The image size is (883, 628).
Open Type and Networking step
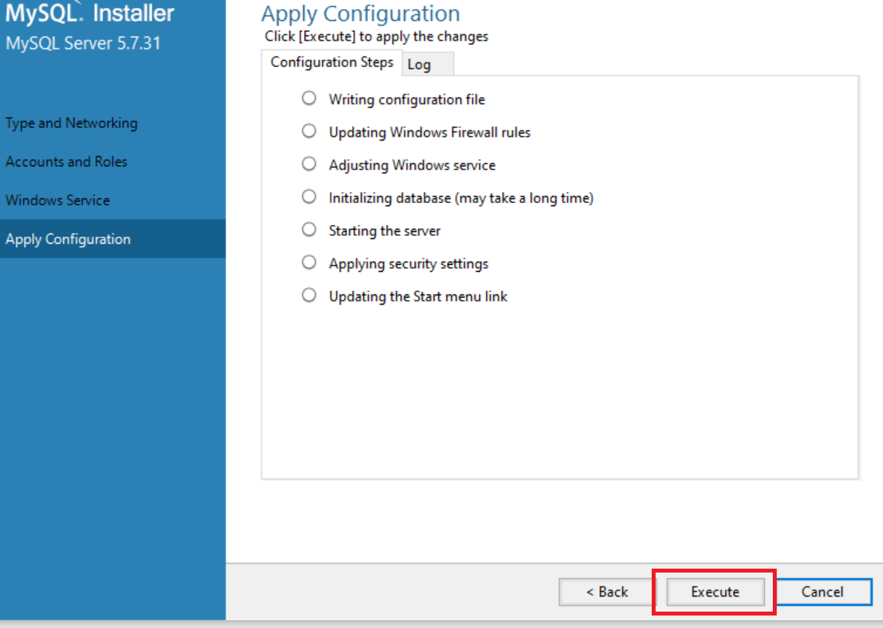click(72, 123)
